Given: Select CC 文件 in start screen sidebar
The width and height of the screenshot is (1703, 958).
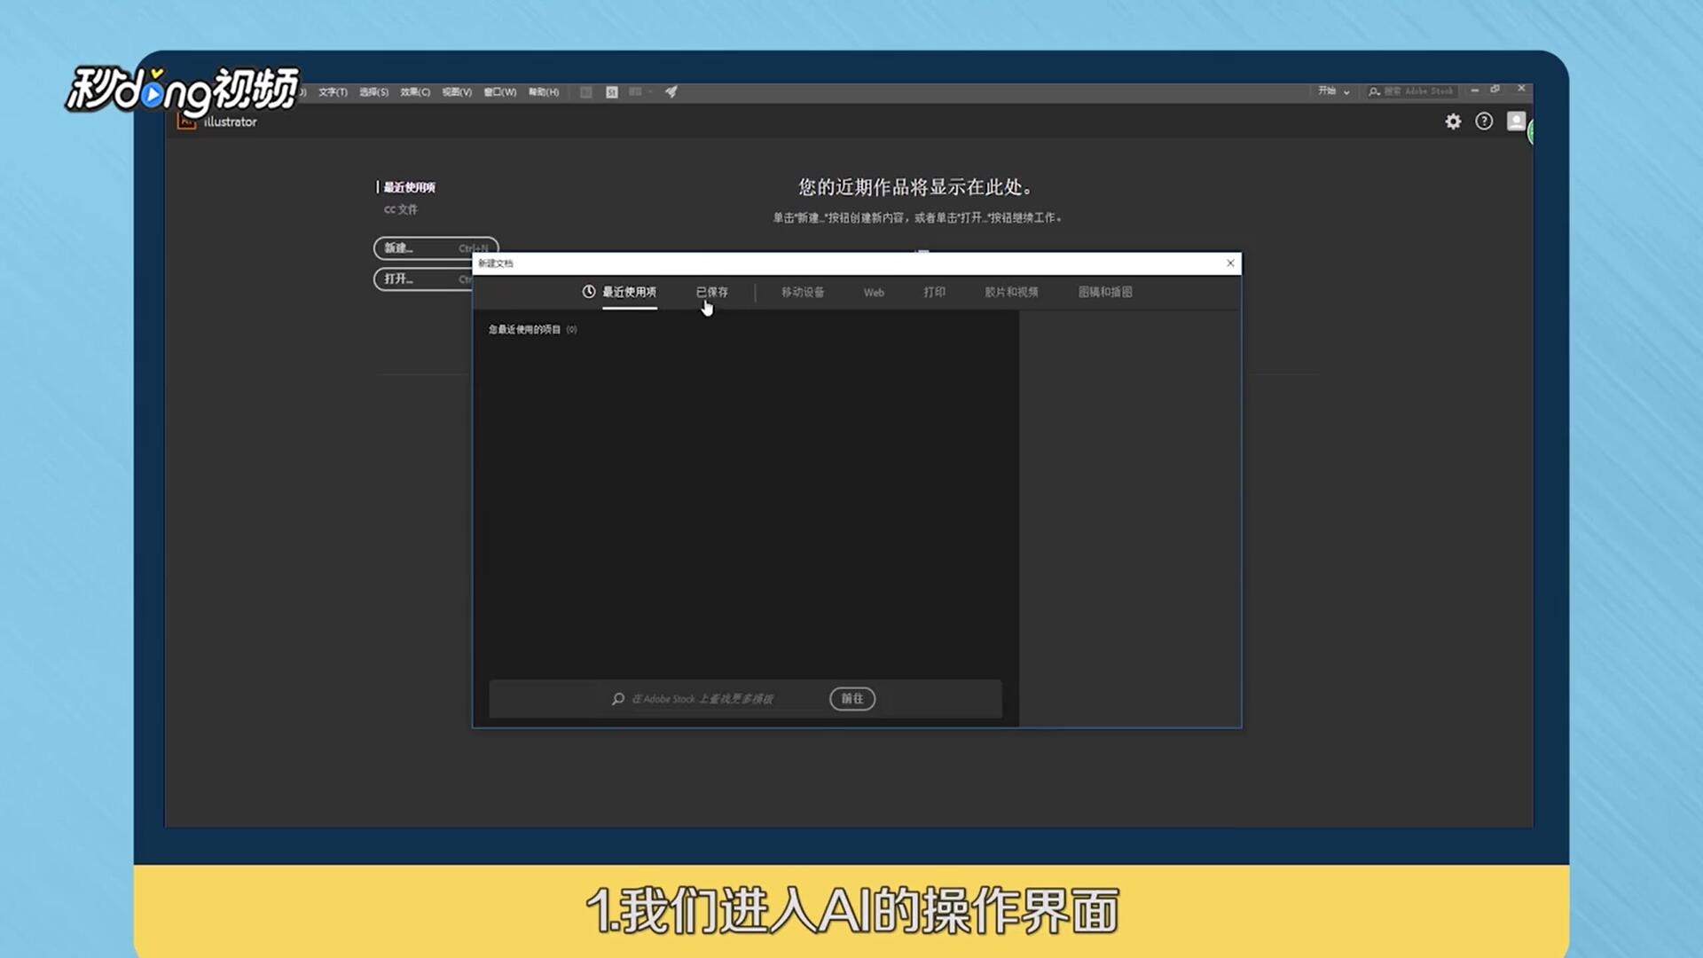Looking at the screenshot, I should click(400, 209).
